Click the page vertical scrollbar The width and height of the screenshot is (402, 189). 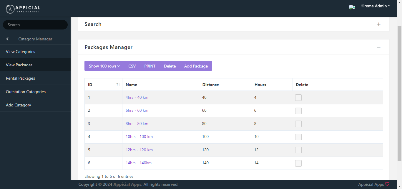tap(399, 93)
